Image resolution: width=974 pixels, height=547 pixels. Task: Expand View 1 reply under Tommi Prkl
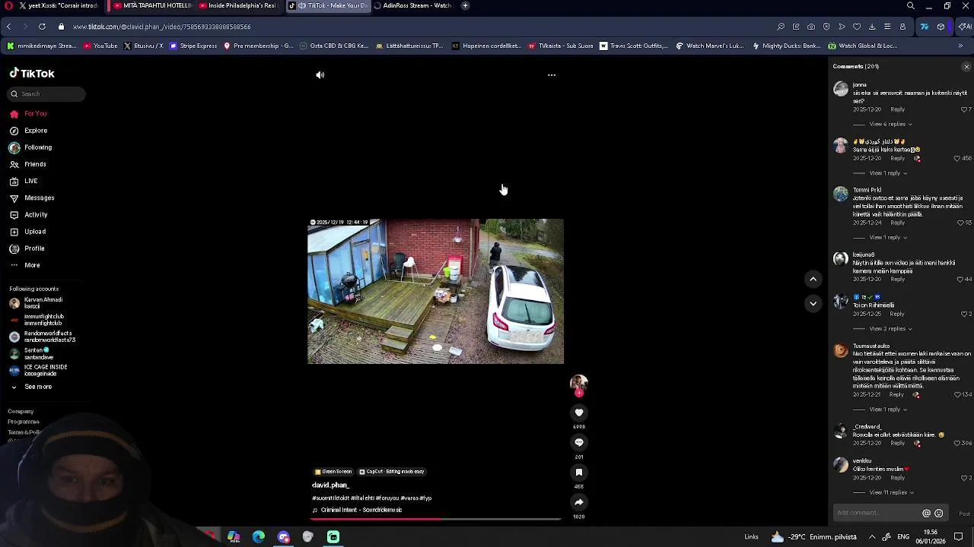pos(888,237)
